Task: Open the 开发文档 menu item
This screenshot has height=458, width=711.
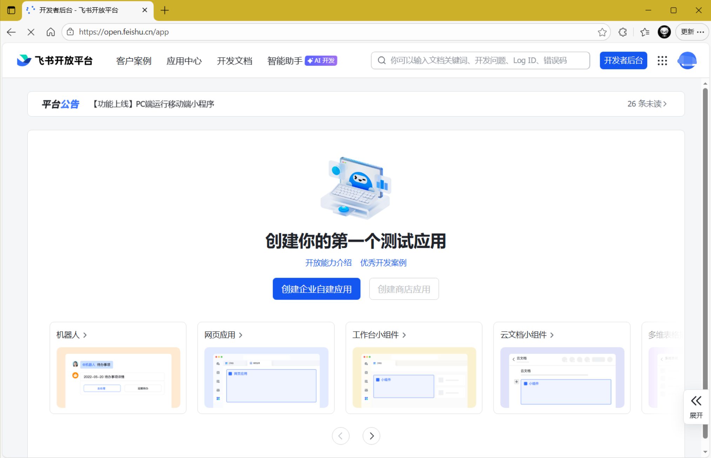Action: [234, 61]
